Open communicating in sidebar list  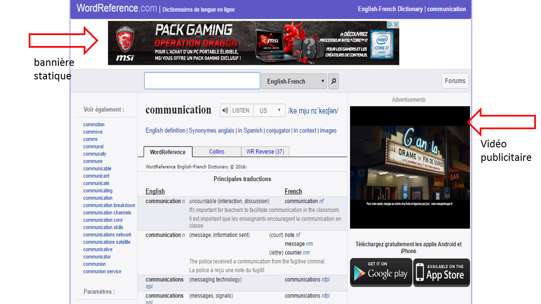tap(98, 190)
